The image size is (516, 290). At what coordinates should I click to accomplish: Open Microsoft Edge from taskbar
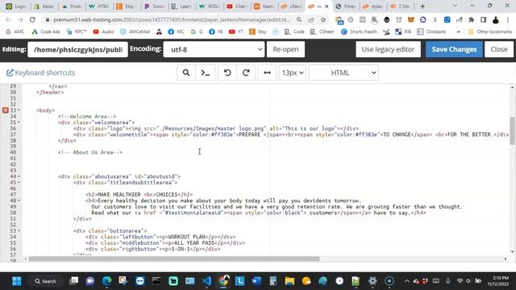[x=106, y=281]
